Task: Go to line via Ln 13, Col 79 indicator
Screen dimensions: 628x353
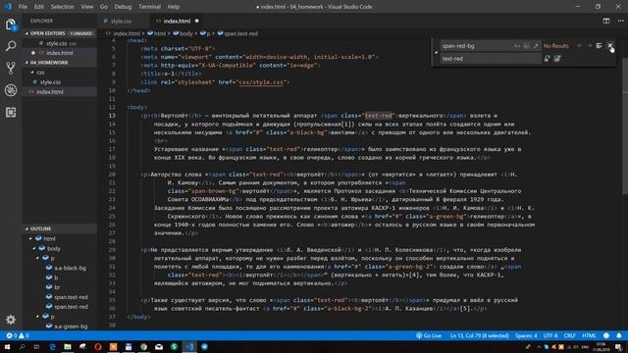Action: (479, 335)
